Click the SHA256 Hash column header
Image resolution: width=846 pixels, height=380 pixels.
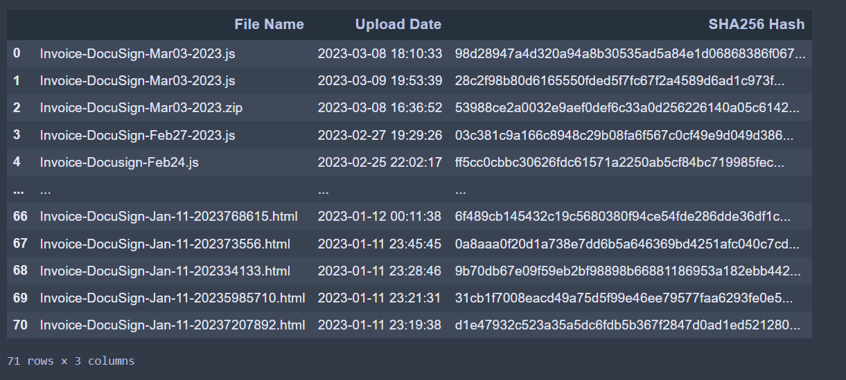pyautogui.click(x=757, y=24)
